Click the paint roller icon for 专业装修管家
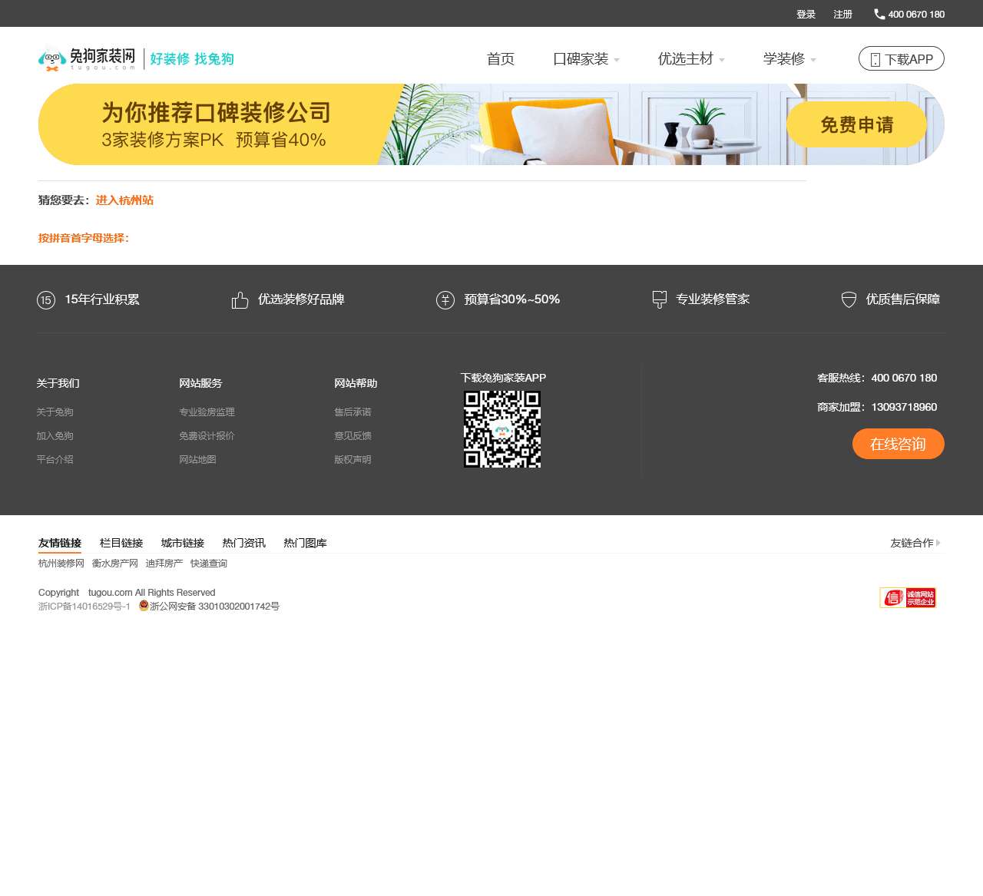The height and width of the screenshot is (896, 983). click(x=659, y=299)
